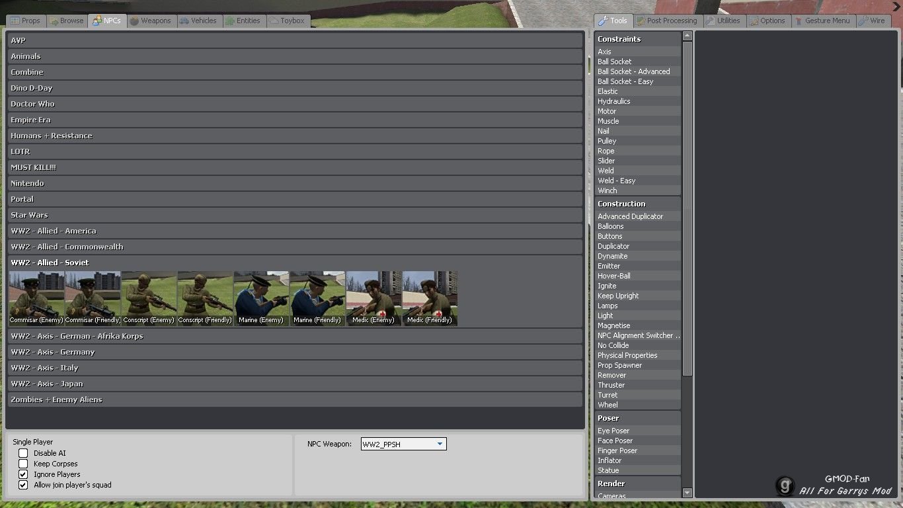The width and height of the screenshot is (903, 508).
Task: Select the NPC Alignment Switcher tool
Action: click(637, 335)
